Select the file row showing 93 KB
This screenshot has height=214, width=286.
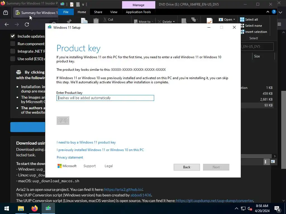click(257, 105)
